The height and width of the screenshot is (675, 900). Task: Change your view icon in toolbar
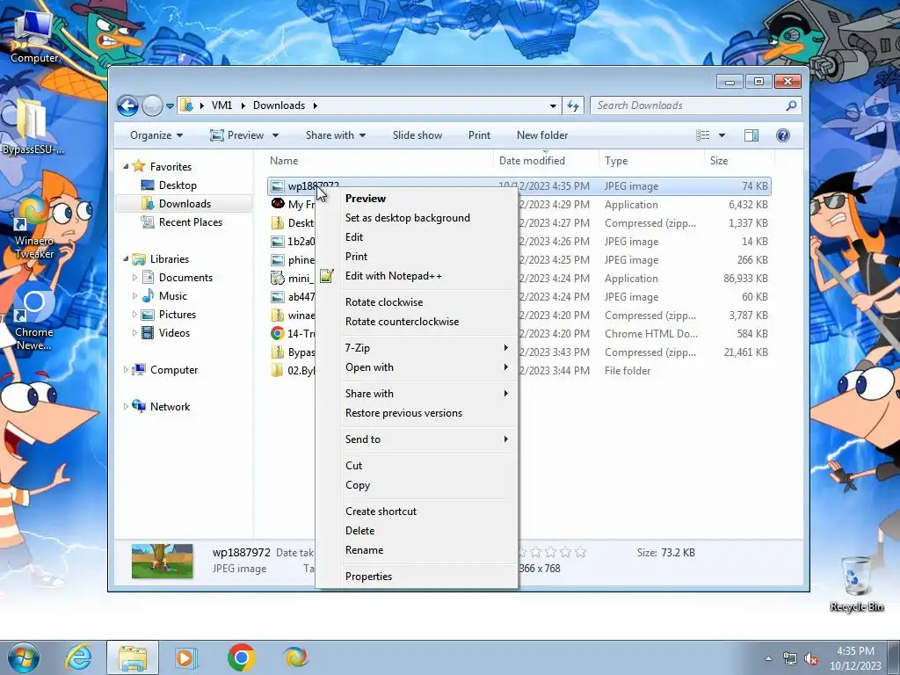702,135
